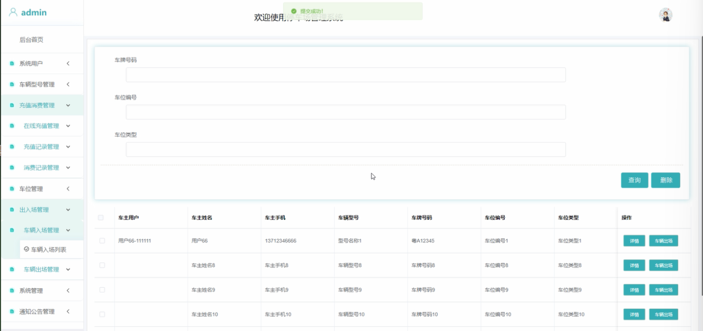Click the green icon beside 车辆出场管理
Viewport: 703px width, 331px height.
12,269
